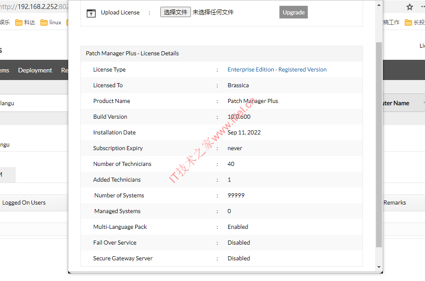The width and height of the screenshot is (425, 281).
Task: Open the Enterprise Edition - Registered Version link
Action: click(x=277, y=69)
